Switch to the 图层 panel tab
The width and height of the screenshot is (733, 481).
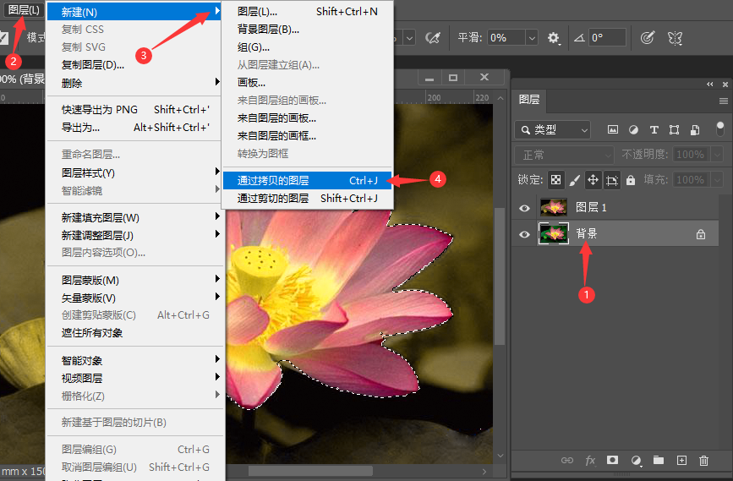pos(529,100)
